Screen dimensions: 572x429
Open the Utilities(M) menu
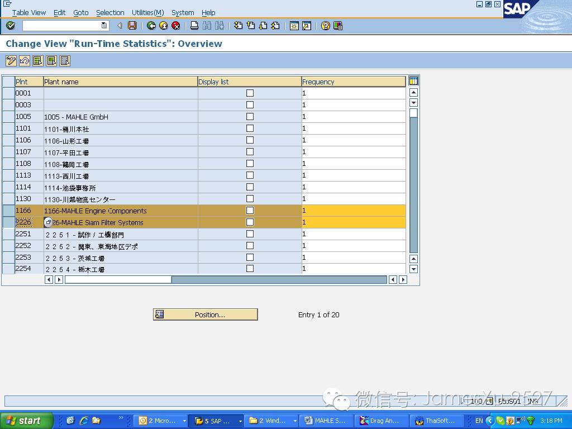click(147, 12)
